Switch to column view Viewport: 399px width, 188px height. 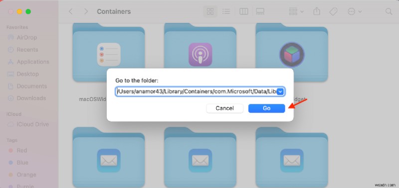(244, 11)
